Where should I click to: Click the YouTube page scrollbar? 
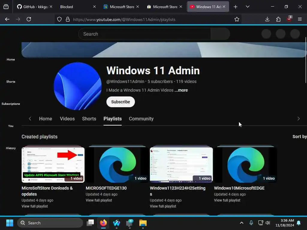tap(306, 60)
